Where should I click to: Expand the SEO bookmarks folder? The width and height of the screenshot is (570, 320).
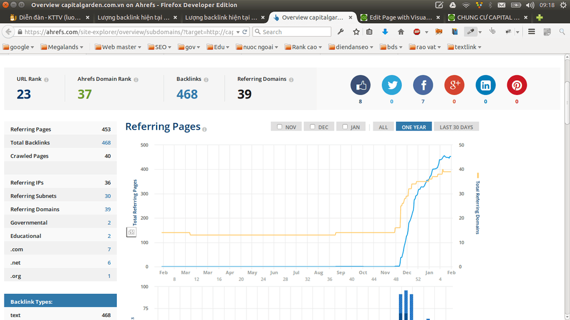(159, 47)
